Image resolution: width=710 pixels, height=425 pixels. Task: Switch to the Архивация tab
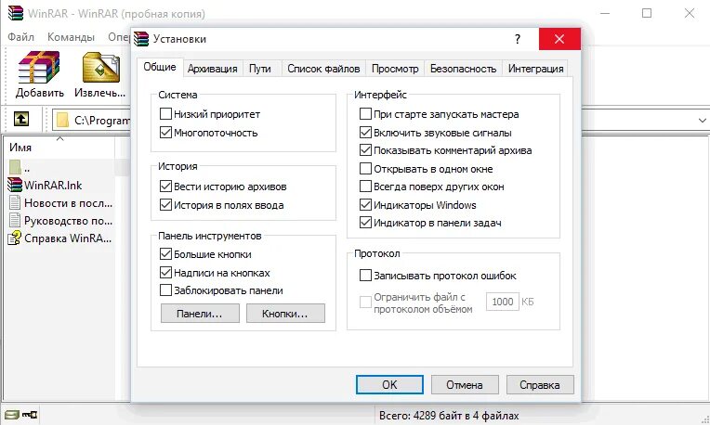coord(213,69)
